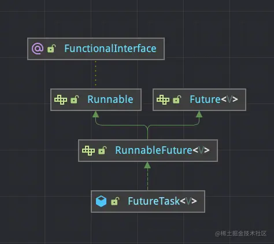Click the inheritance arrowhead pointing to Future<V>
Viewport: 274px width, 244px height.
coord(199,114)
